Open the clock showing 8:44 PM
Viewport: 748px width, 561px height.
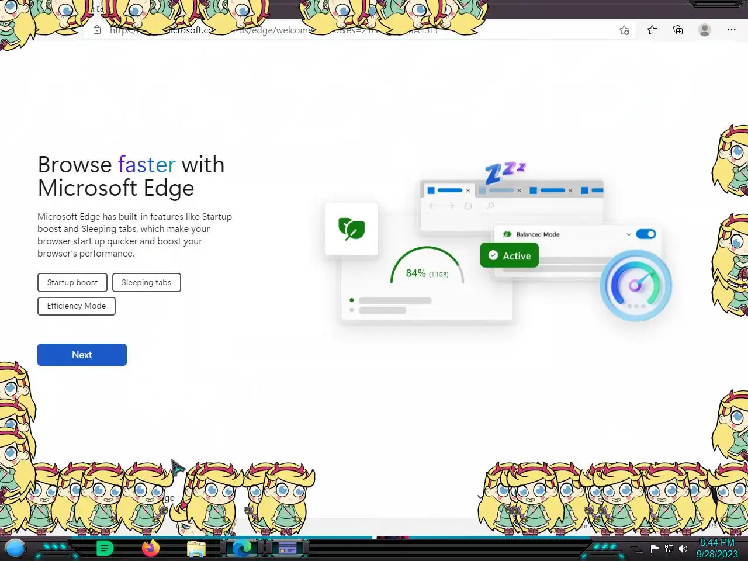point(717,548)
